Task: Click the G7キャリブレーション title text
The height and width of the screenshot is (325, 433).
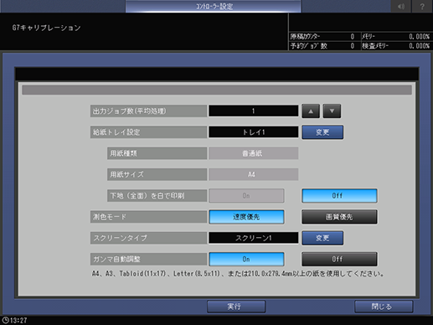Action: (x=47, y=28)
